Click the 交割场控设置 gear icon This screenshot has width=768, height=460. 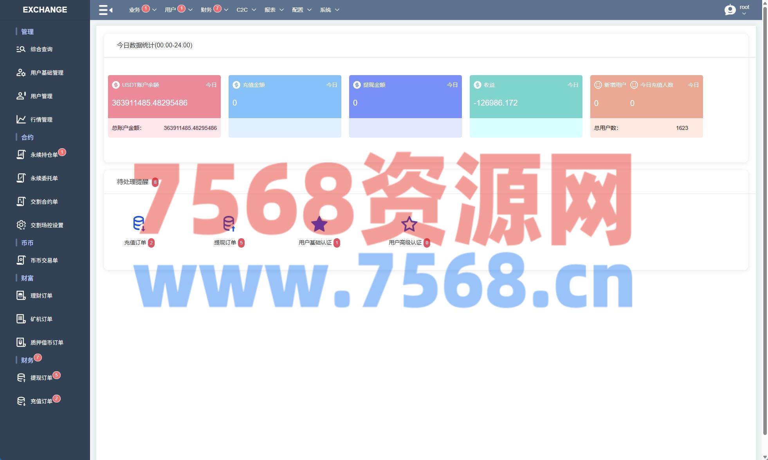pyautogui.click(x=21, y=225)
